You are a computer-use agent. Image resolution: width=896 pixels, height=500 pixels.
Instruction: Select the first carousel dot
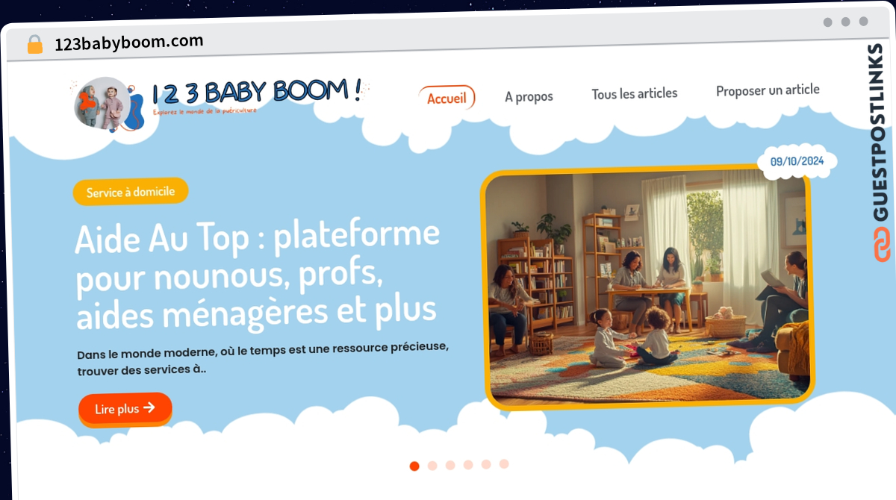[414, 466]
